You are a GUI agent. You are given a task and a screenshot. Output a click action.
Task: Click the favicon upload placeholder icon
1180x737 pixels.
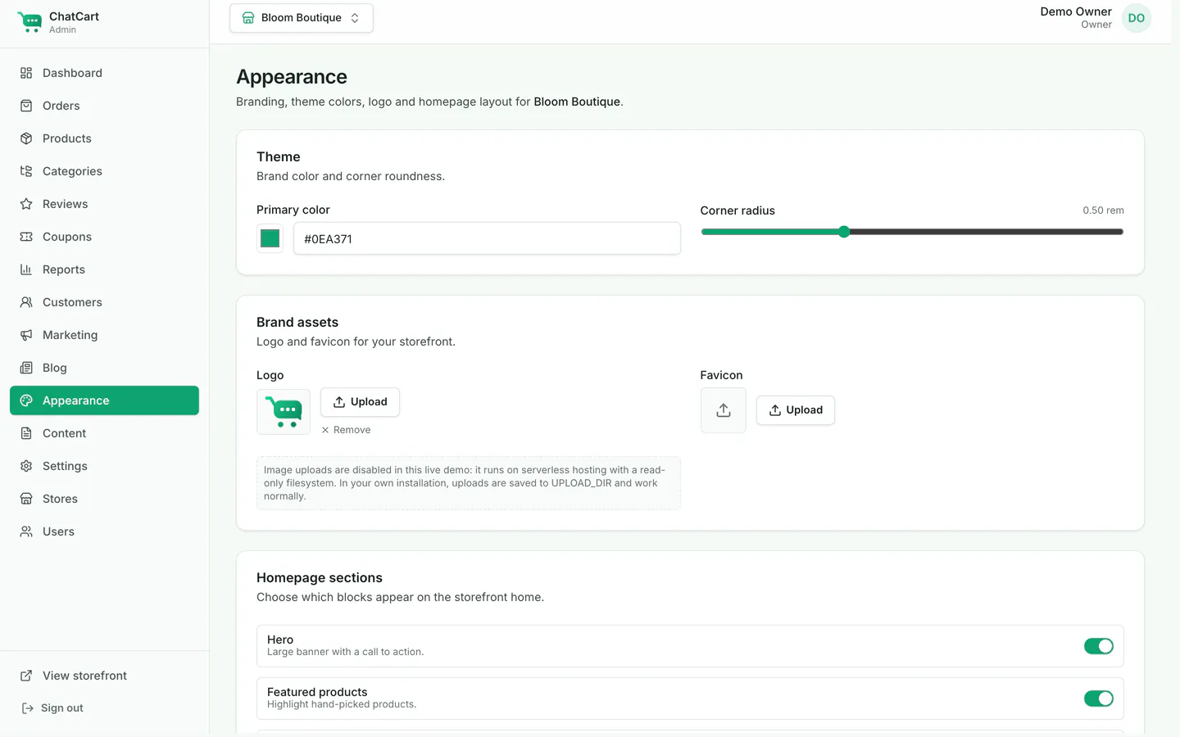724,410
